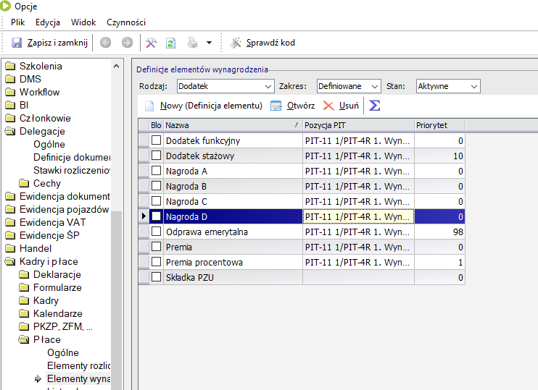Viewport: 538px width, 390px height.
Task: Open the Ewidencja VAT folder
Action: [45, 222]
